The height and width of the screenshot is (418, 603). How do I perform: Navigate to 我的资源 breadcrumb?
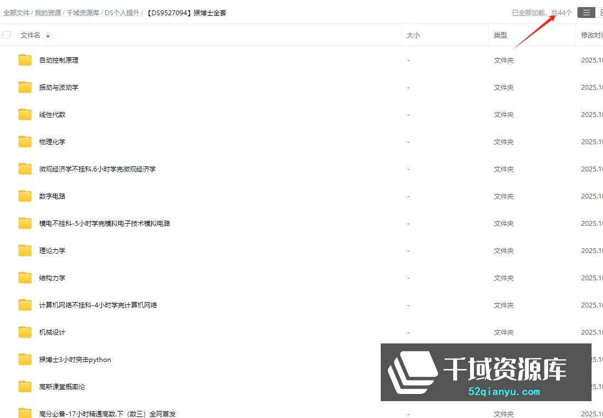48,13
